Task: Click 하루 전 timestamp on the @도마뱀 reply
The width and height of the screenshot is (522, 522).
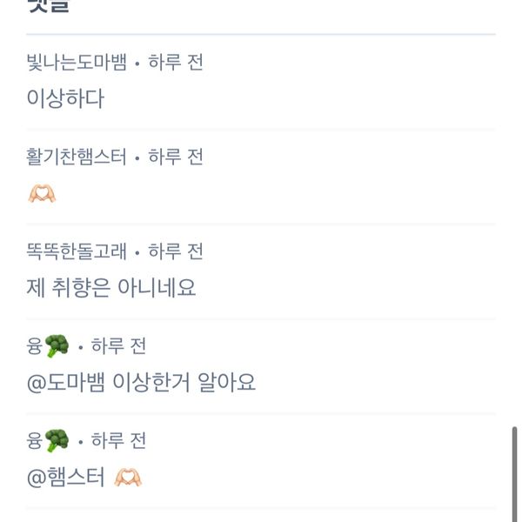Action: tap(118, 346)
